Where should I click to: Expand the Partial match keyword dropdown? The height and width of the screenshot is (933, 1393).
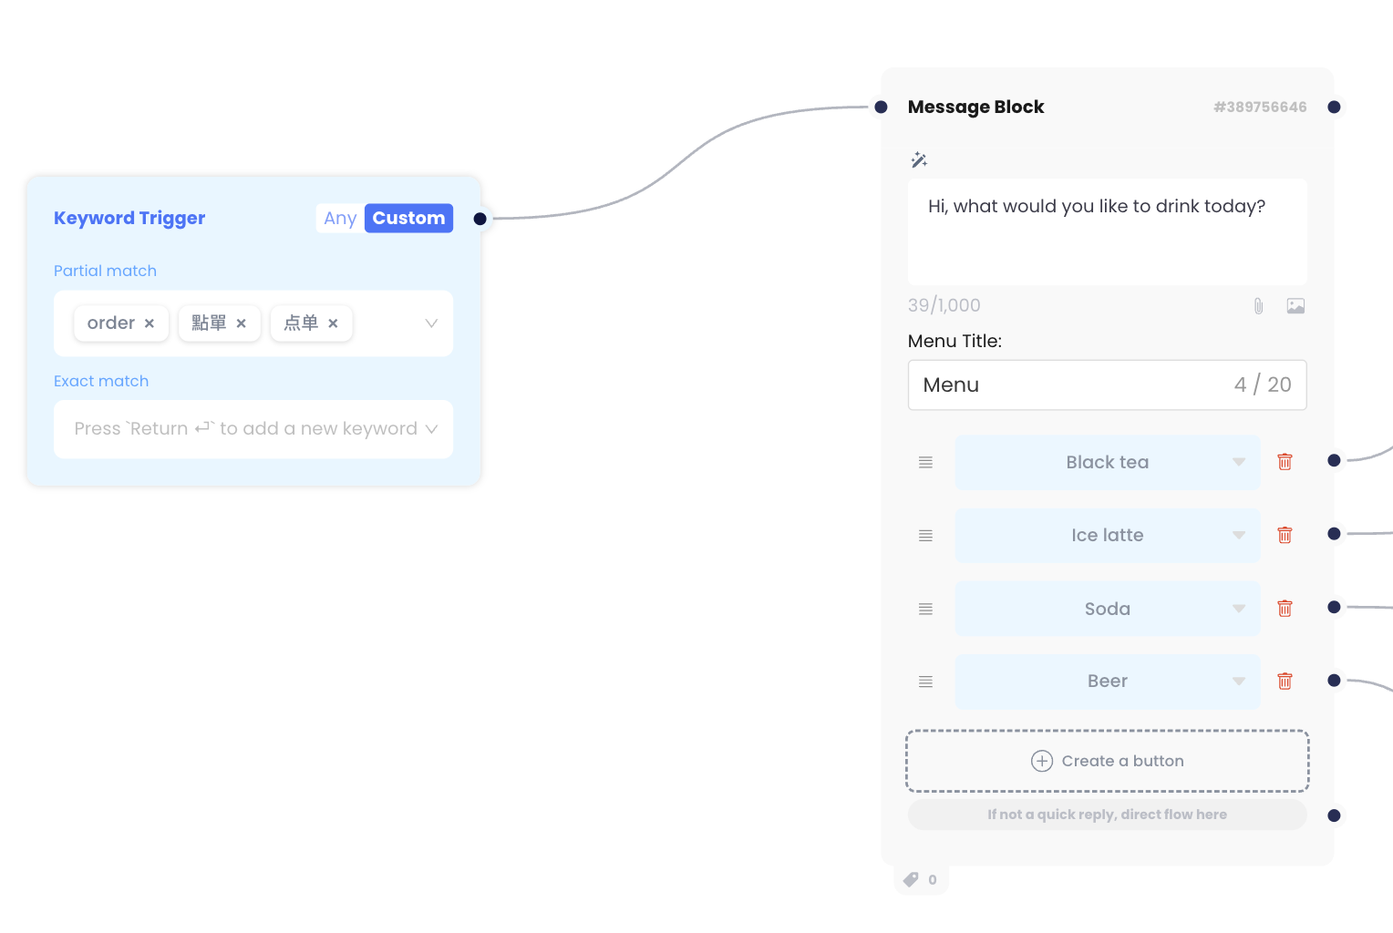[x=431, y=323]
